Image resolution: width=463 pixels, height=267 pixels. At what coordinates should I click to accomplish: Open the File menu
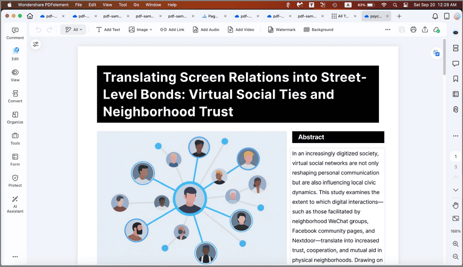(x=79, y=5)
